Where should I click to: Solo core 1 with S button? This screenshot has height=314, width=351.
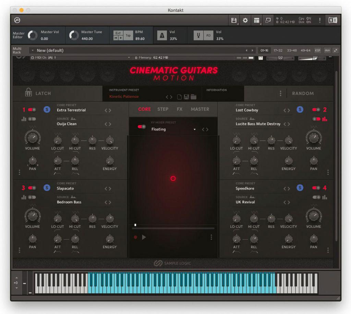click(x=47, y=109)
